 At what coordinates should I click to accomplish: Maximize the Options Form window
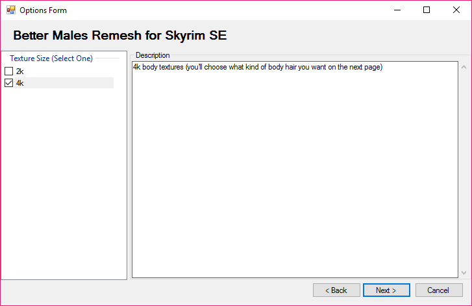[427, 10]
